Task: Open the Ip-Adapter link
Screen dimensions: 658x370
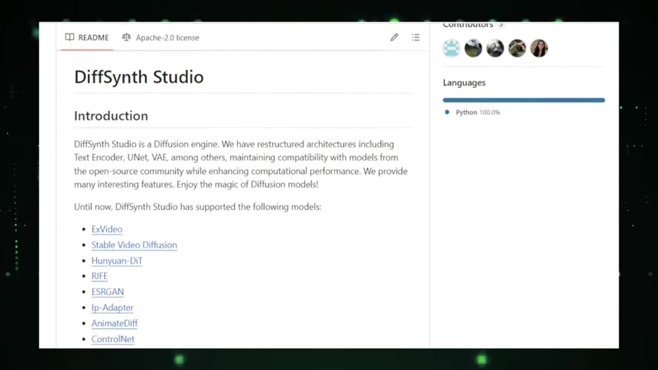Action: [112, 308]
